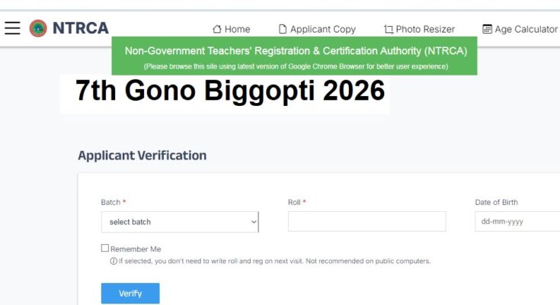The image size is (560, 305).
Task: Open the select batch dropdown
Action: pyautogui.click(x=178, y=222)
